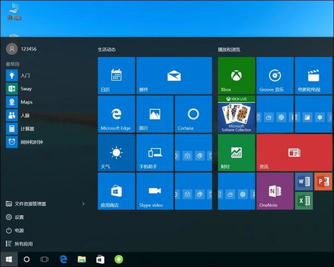Open the Microsoft Solitaire Collection tile
Image resolution: width=334 pixels, height=267 pixels.
[x=236, y=114]
